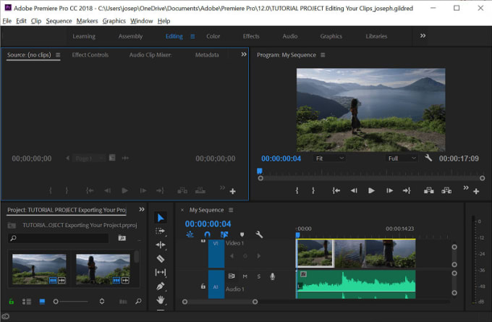This screenshot has height=322, width=492.
Task: Expand Project panel tabs overflow
Action: 142,209
